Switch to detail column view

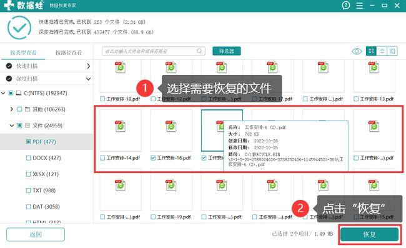[x=392, y=51]
